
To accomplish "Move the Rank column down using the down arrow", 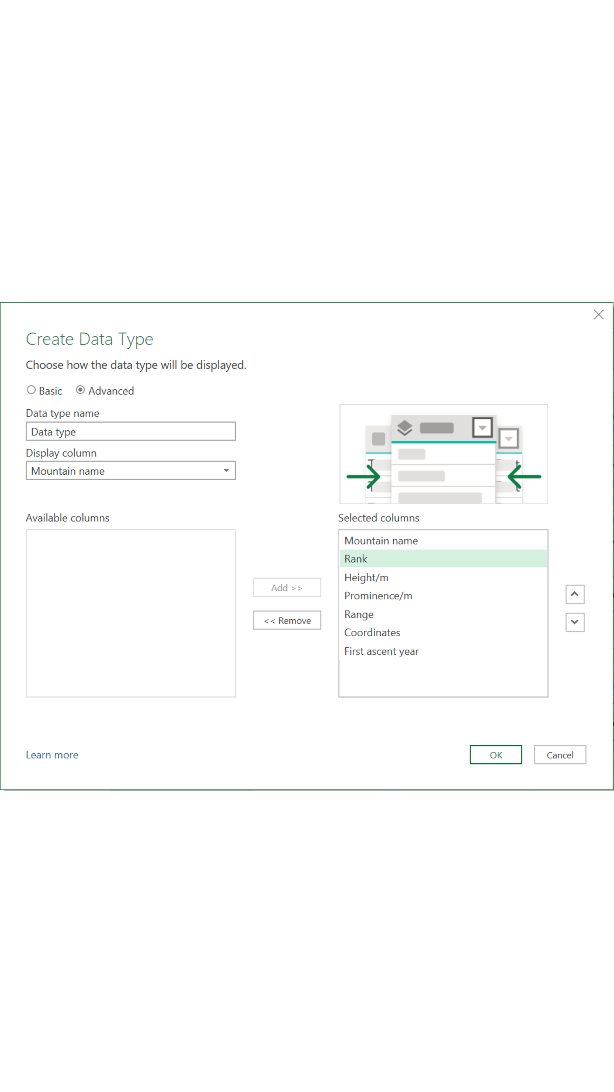I will pyautogui.click(x=574, y=622).
